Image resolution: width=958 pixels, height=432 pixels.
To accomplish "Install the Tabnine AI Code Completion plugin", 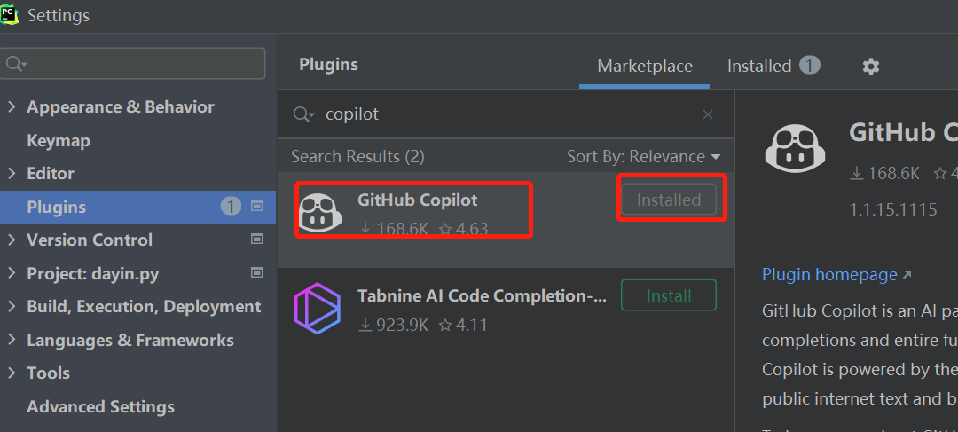I will [x=669, y=295].
